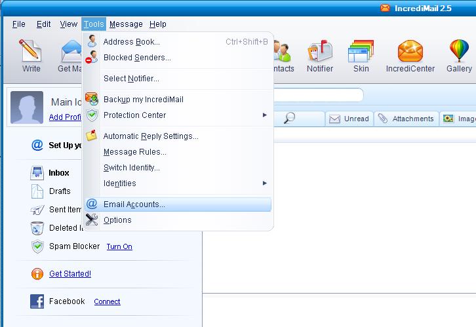Click the Email Accounts @ icon in menu
This screenshot has width=476, height=327.
click(x=92, y=204)
